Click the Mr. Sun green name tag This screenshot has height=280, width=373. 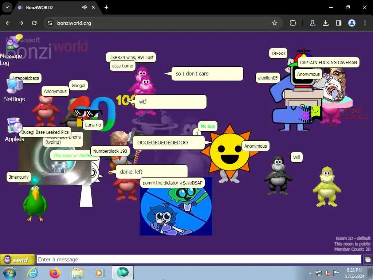208,126
